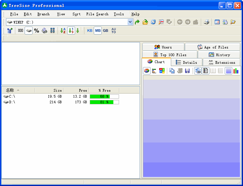Toggle percent display mode
Screen dimensions: 243x186
(x=37, y=31)
